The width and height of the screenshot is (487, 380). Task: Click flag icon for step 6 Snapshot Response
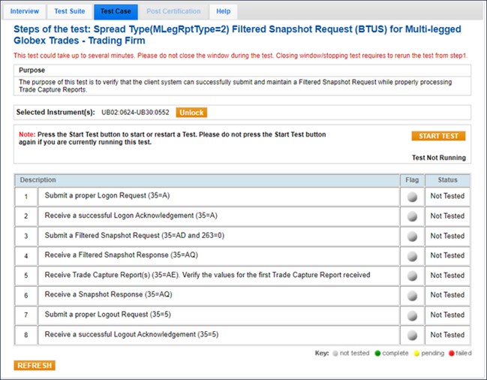pos(411,295)
